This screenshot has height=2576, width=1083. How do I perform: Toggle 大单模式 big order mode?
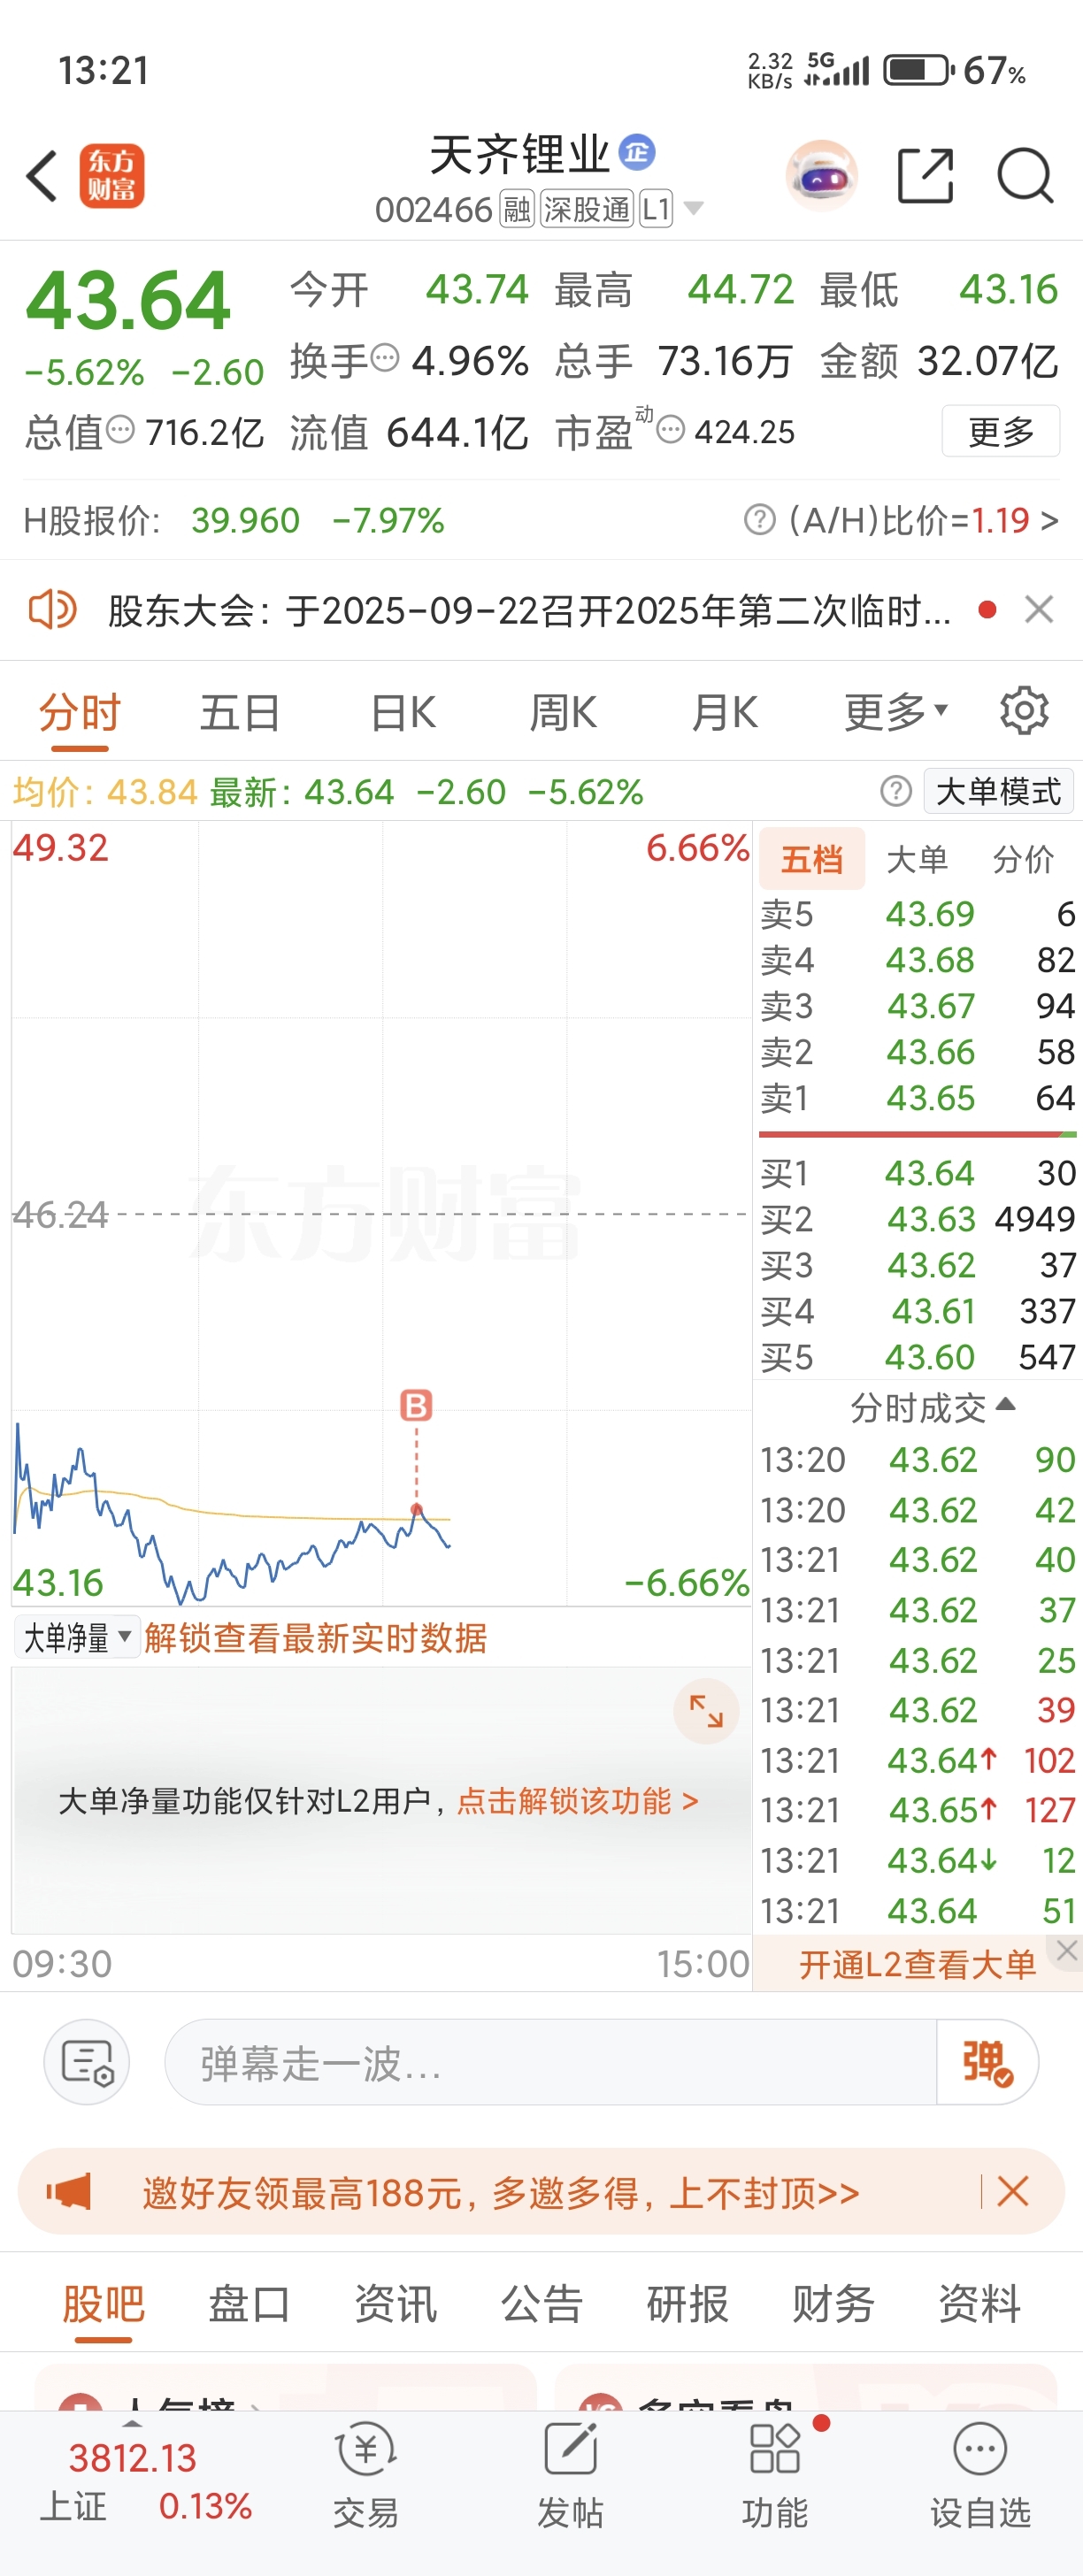[x=998, y=791]
